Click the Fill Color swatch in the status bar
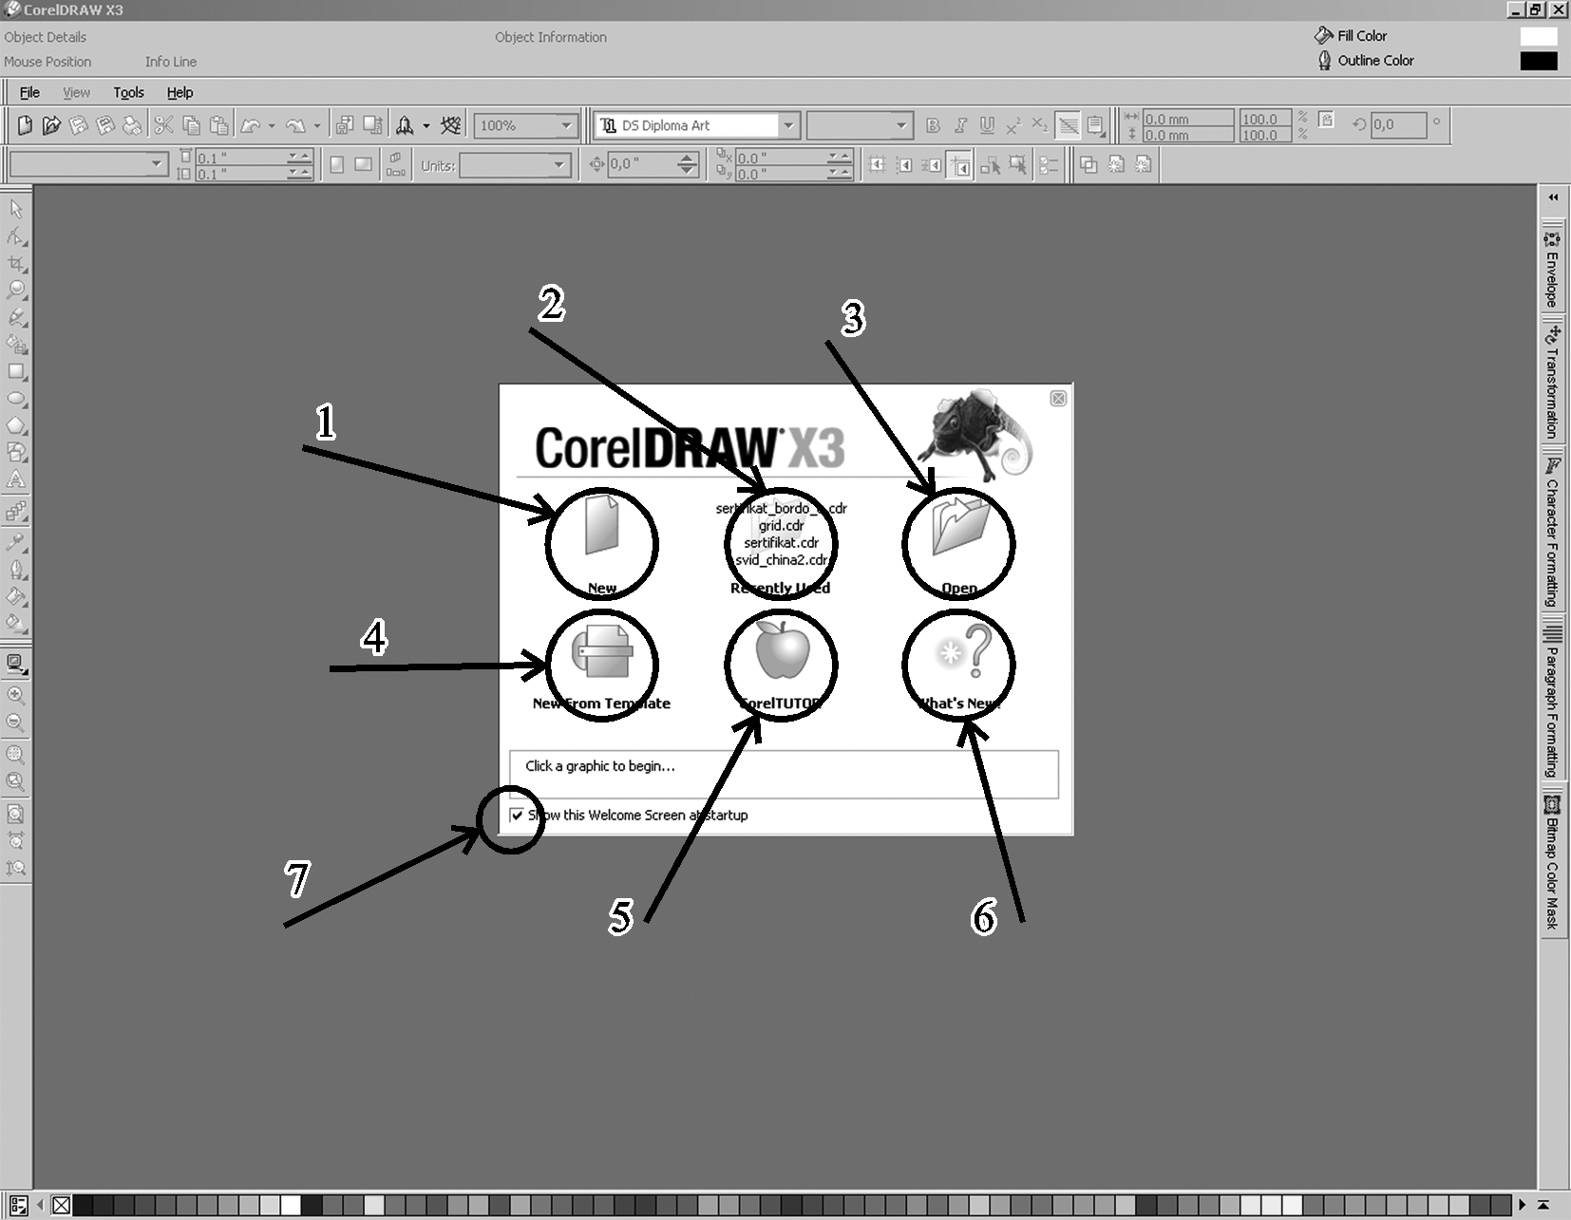Screen dimensions: 1571x1220 [x=1539, y=36]
